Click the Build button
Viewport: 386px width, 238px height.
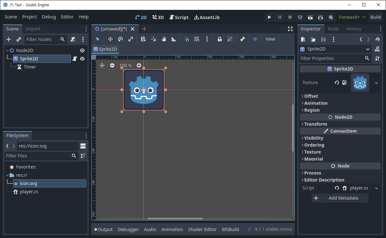coord(376,17)
